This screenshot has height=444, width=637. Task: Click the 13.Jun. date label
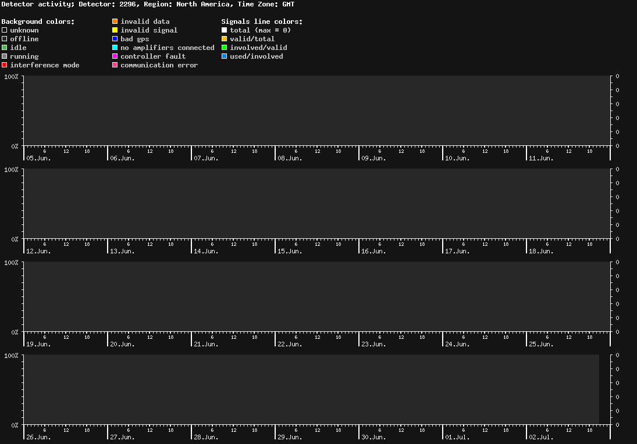click(122, 251)
